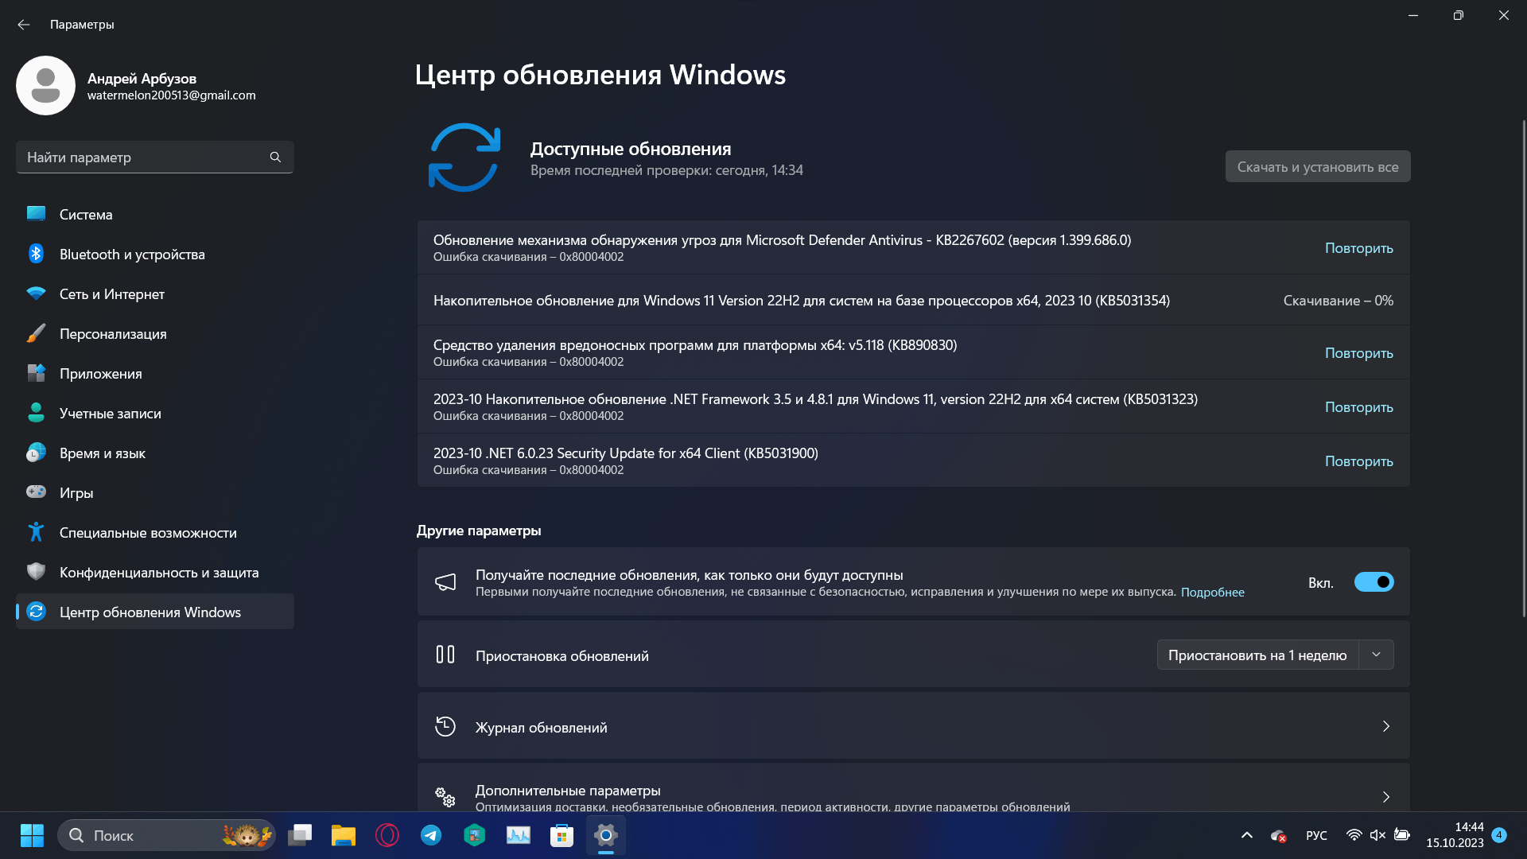1527x859 pixels.
Task: Click the muted speaker icon in tray
Action: (x=1377, y=835)
